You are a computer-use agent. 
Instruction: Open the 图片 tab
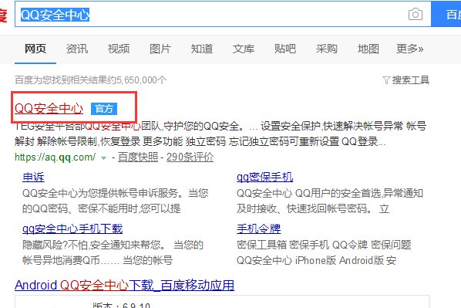click(x=160, y=49)
